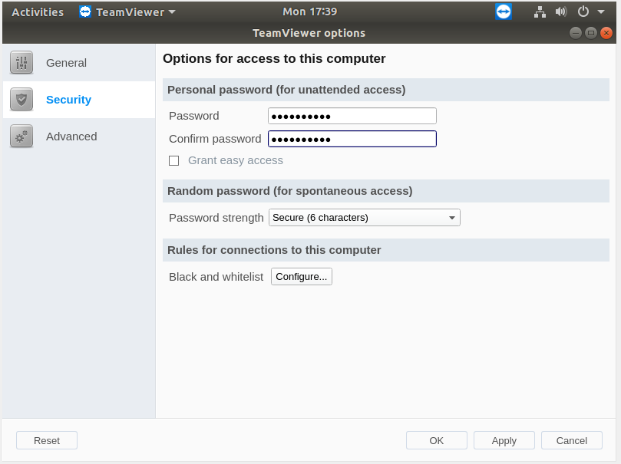Screen dimensions: 621x464
Task: Click the General sliders icon in sidebar
Action: [x=21, y=62]
